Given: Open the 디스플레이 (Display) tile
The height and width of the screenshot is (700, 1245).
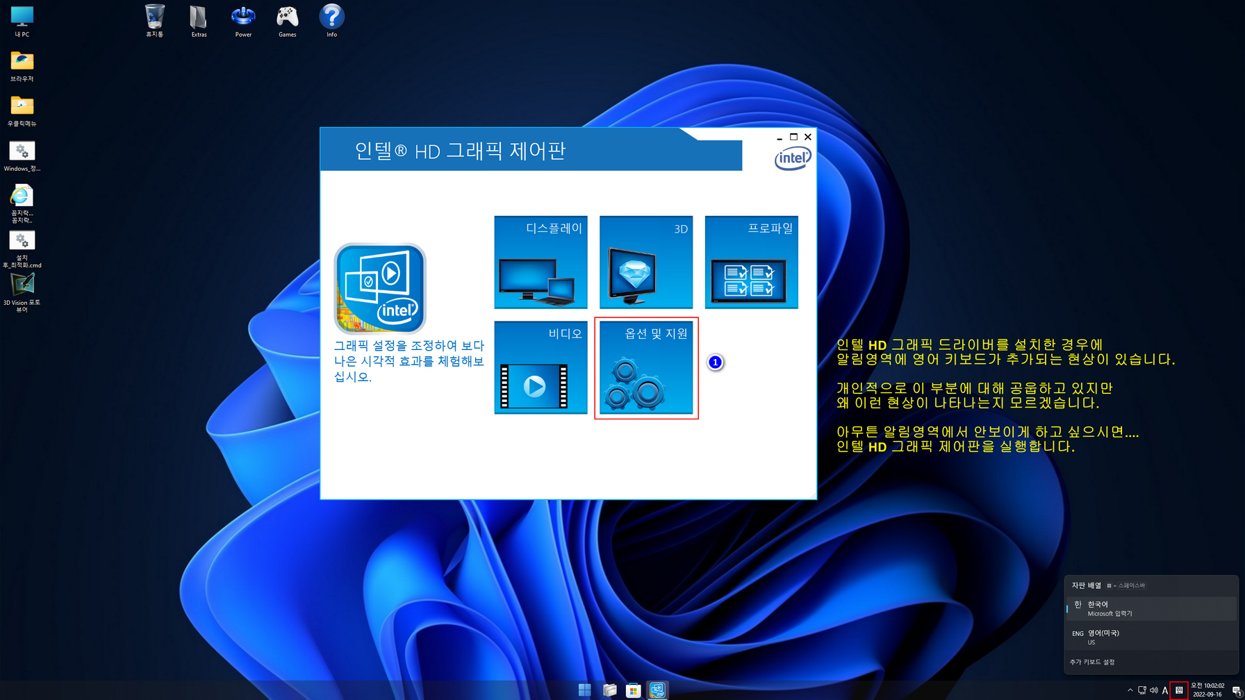Looking at the screenshot, I should click(541, 262).
